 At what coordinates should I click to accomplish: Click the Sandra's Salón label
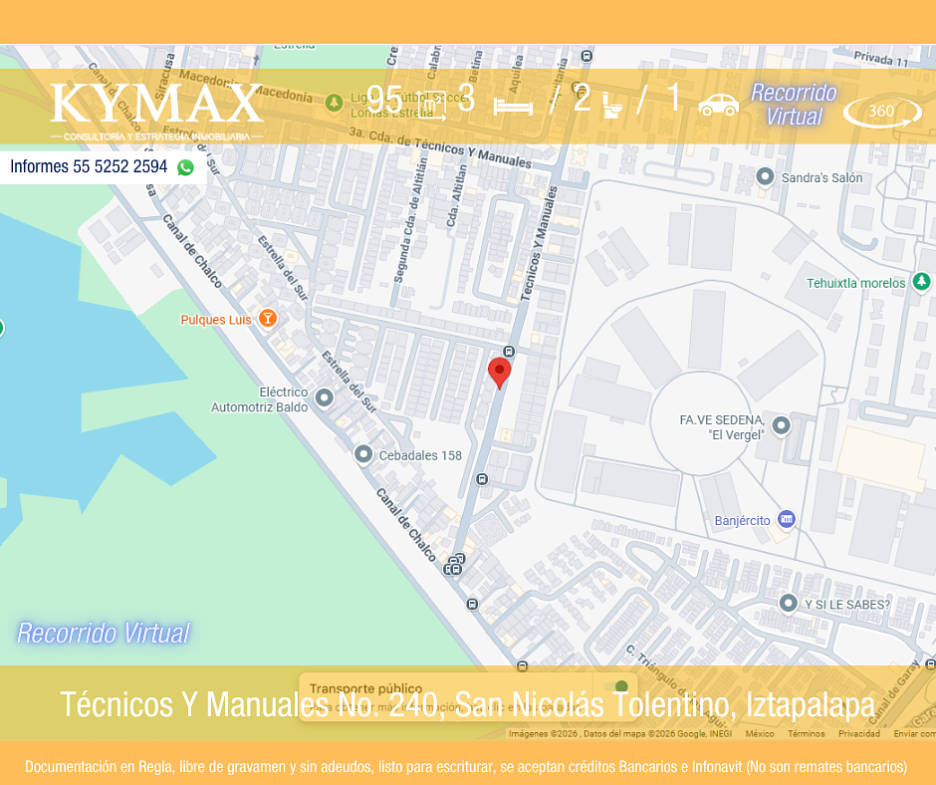(821, 178)
